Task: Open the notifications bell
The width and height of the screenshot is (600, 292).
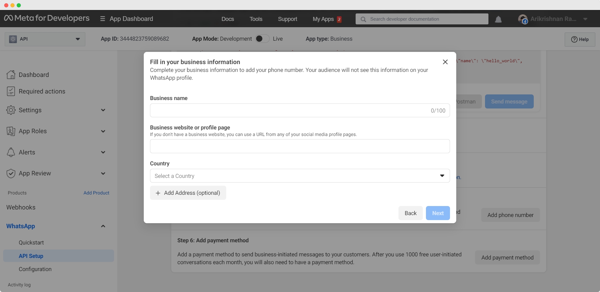Action: click(498, 19)
